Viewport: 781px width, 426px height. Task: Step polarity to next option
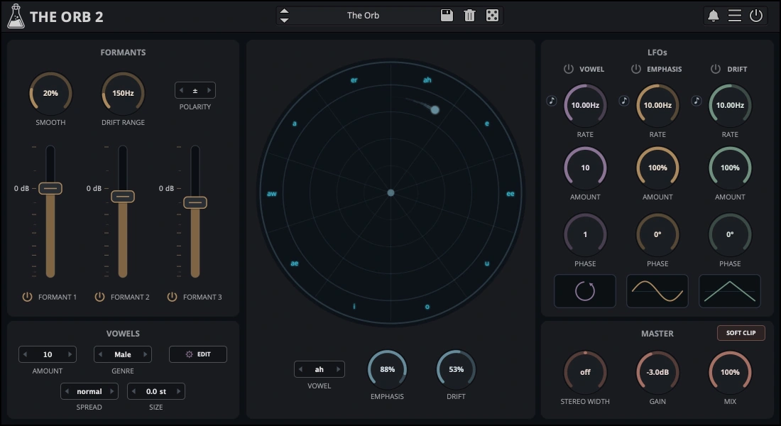click(x=209, y=90)
